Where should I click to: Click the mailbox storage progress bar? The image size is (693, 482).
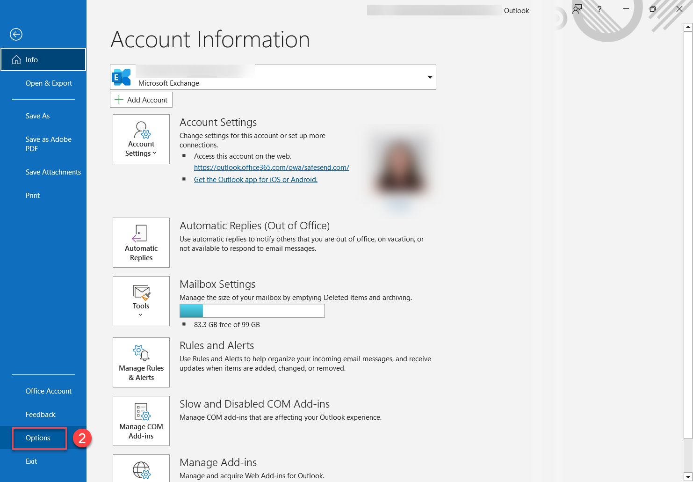click(x=252, y=311)
